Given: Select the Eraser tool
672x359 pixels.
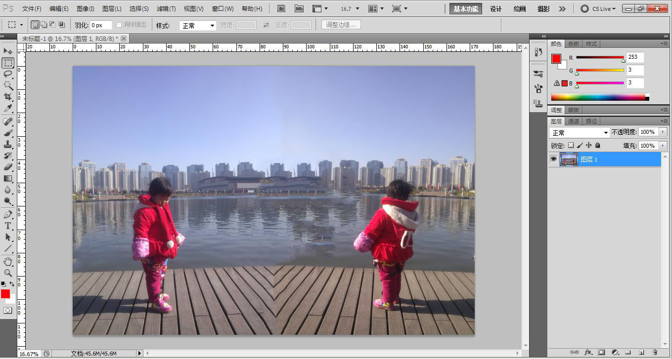Looking at the screenshot, I should 8,167.
